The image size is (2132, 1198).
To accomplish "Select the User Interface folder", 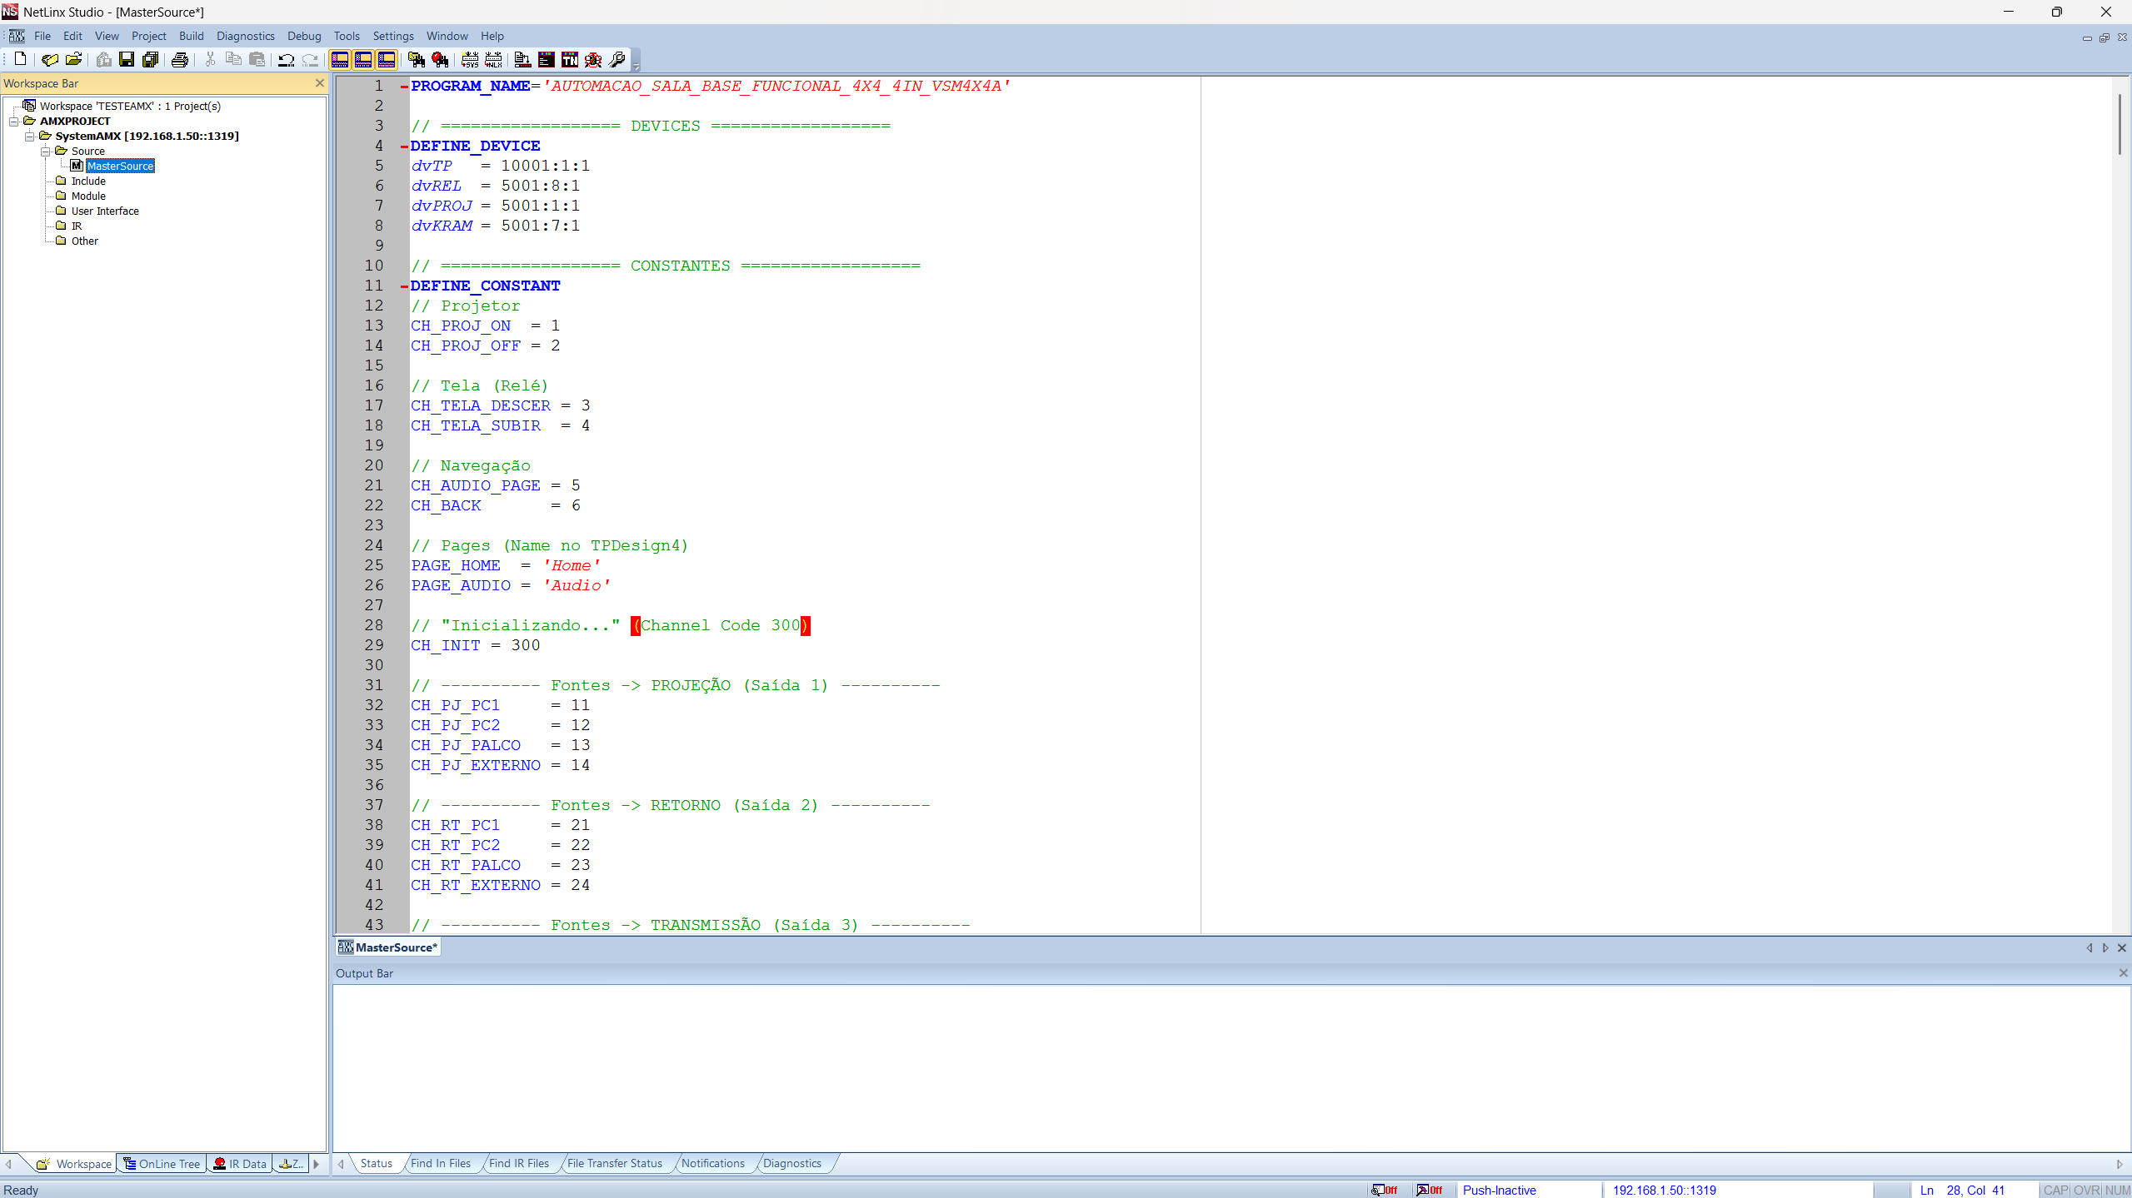I will coord(105,211).
